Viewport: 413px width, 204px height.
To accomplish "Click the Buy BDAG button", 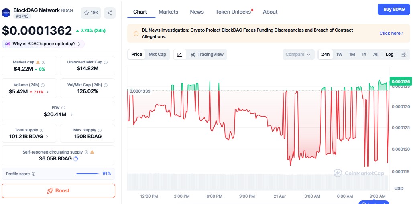I will click(x=394, y=10).
